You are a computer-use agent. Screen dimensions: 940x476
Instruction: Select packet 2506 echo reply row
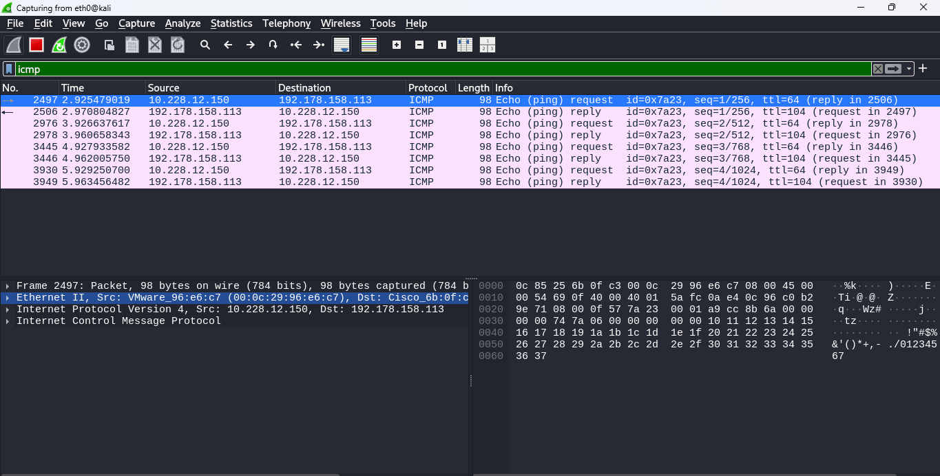pos(470,111)
